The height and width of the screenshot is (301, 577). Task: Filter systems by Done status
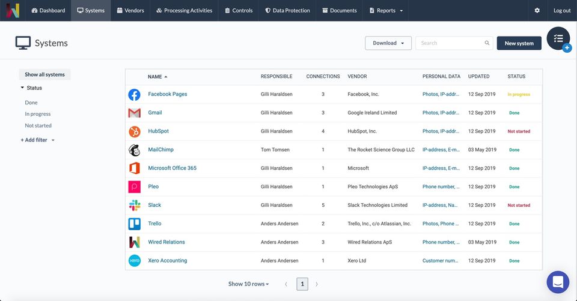31,103
